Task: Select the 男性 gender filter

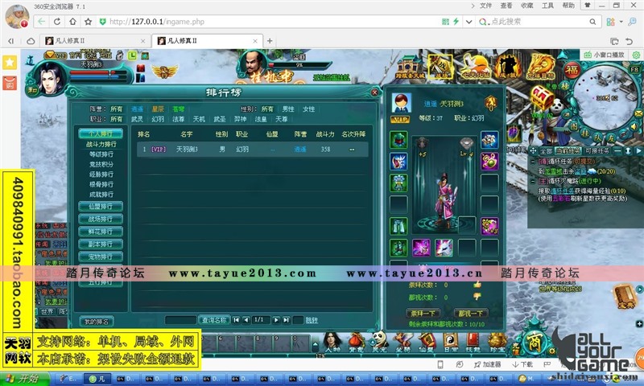Action: (x=288, y=109)
